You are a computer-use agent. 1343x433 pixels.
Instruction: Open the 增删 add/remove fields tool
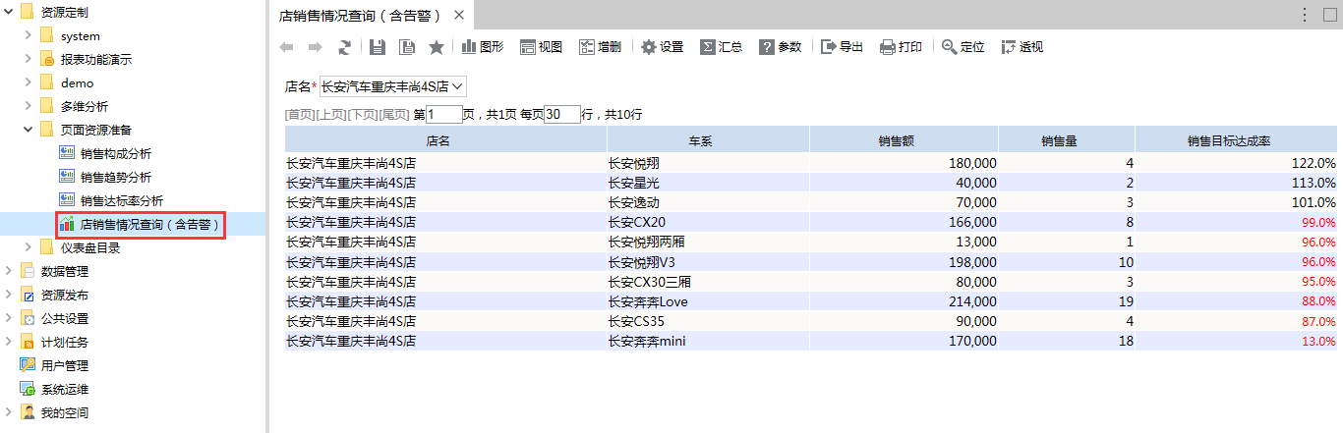[x=600, y=47]
